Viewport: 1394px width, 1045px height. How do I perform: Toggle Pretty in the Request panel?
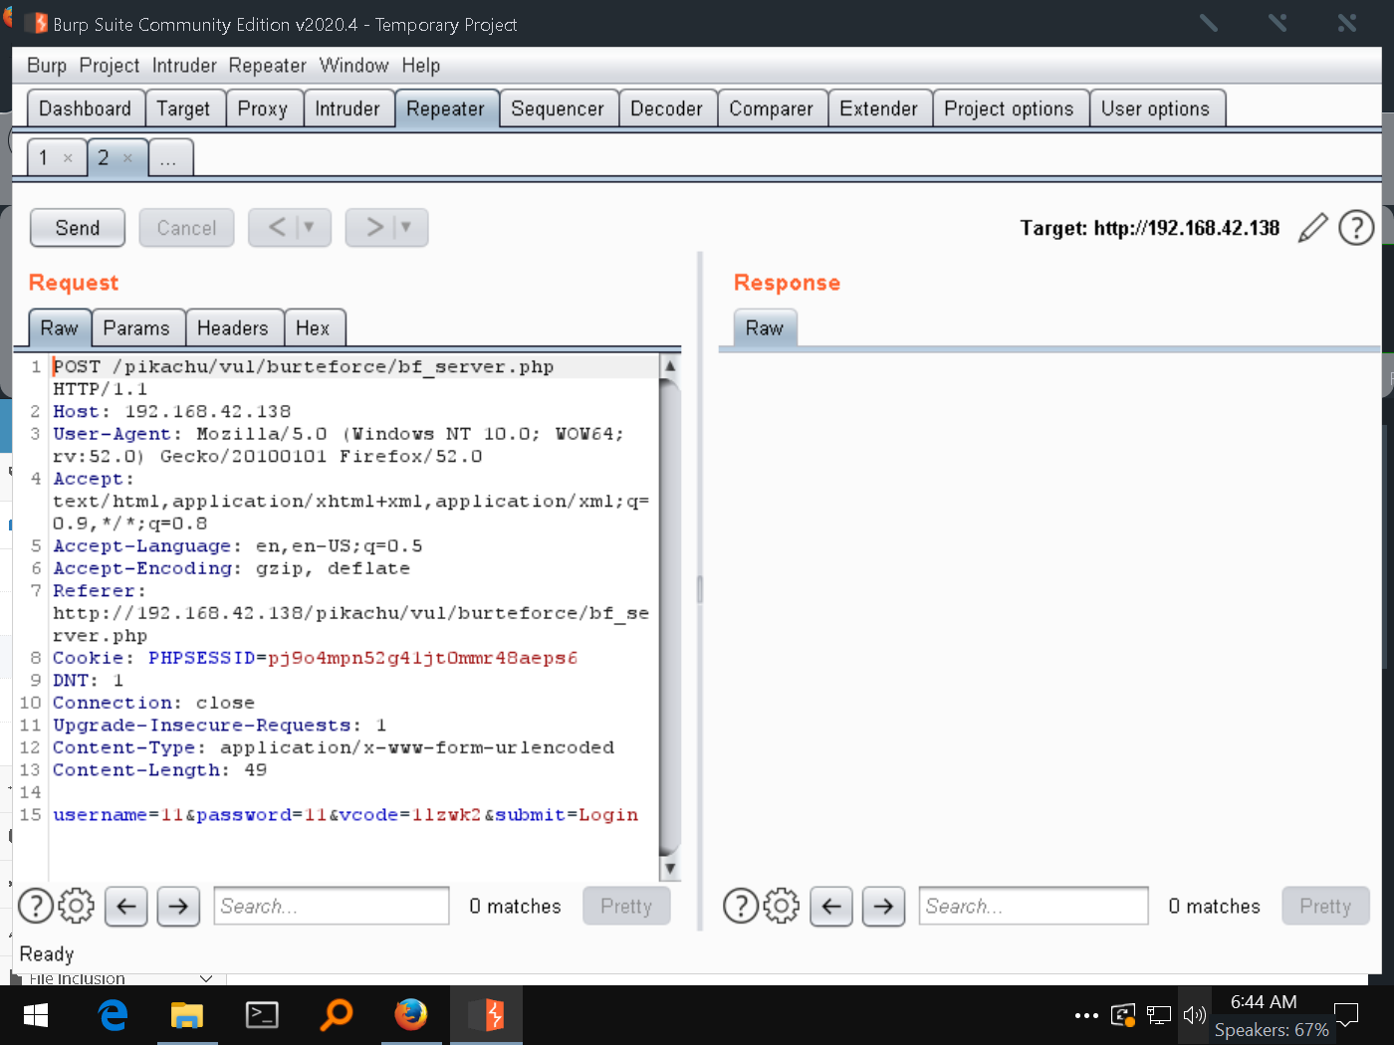626,907
